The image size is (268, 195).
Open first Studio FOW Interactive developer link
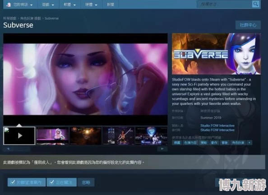[x=217, y=125]
